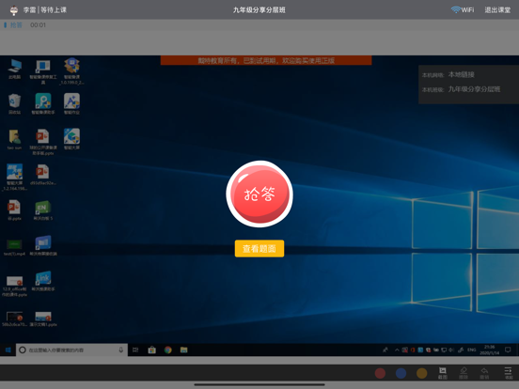Click the 擦除 eraser tool
Viewport: 519px width, 389px height.
(x=464, y=373)
